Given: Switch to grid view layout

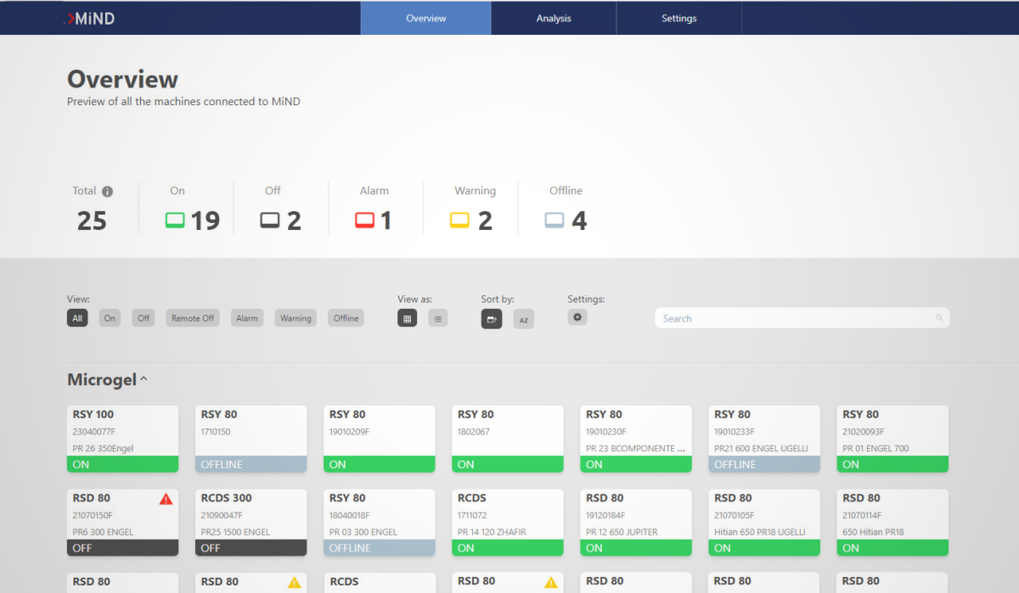Looking at the screenshot, I should coord(407,318).
